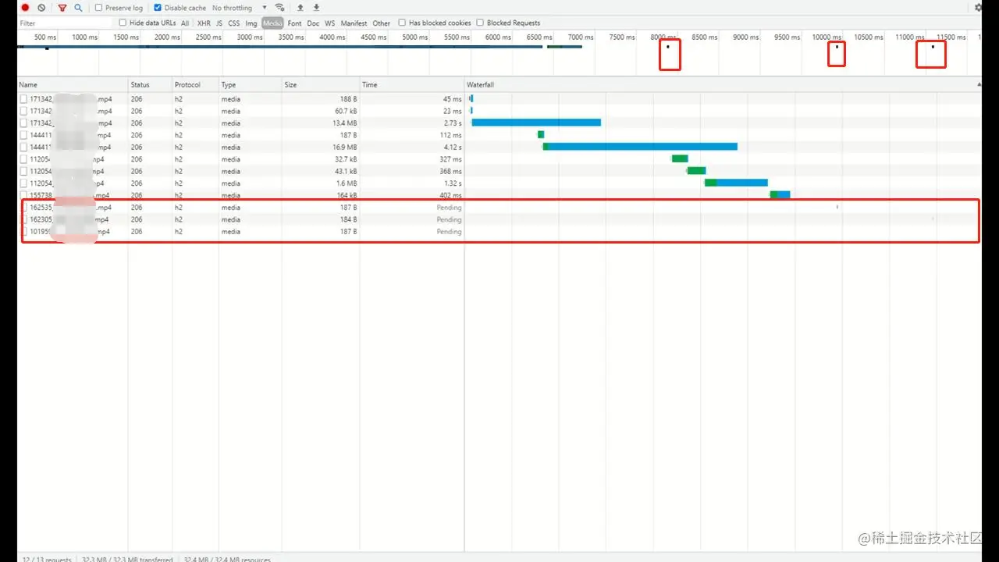The width and height of the screenshot is (999, 562).
Task: Open the network search magnifier
Action: pos(78,8)
